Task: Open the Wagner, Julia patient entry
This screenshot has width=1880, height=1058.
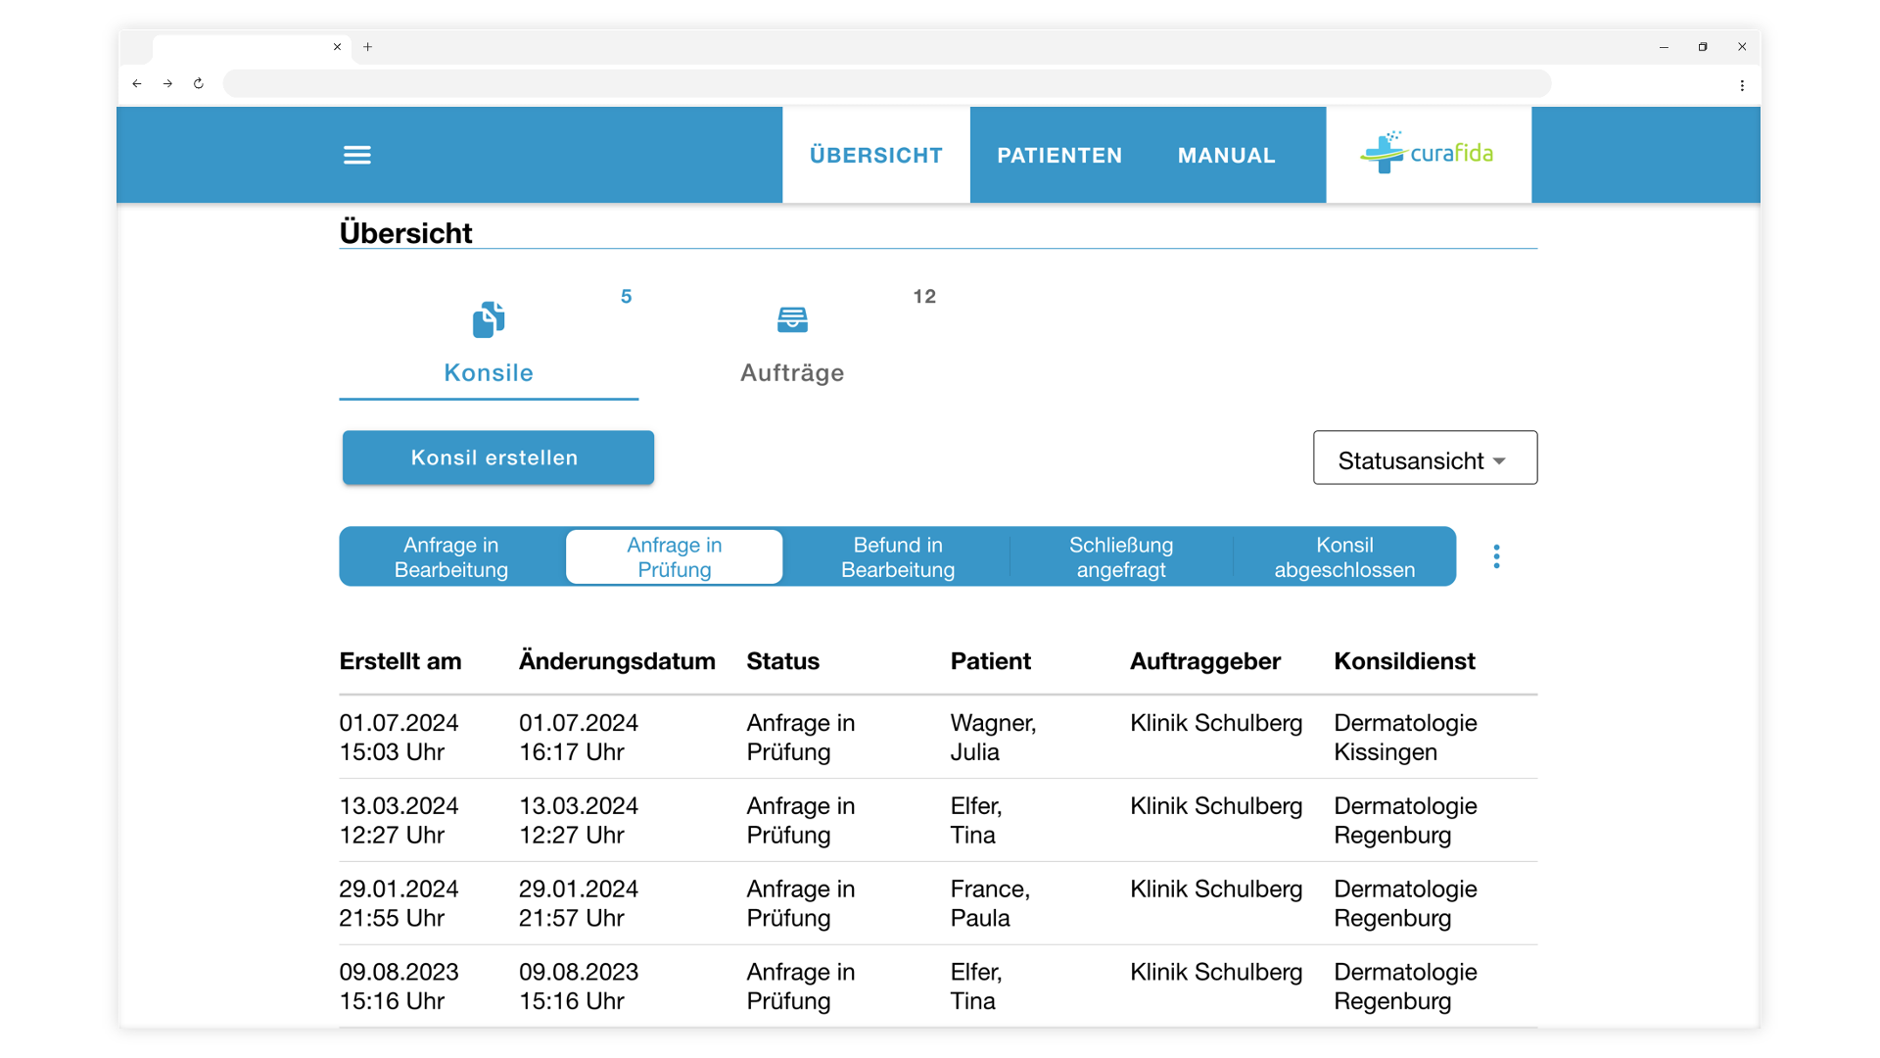Action: pyautogui.click(x=993, y=737)
